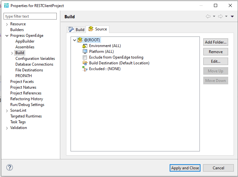Click the @{ROOT} source folder icon

80,40
